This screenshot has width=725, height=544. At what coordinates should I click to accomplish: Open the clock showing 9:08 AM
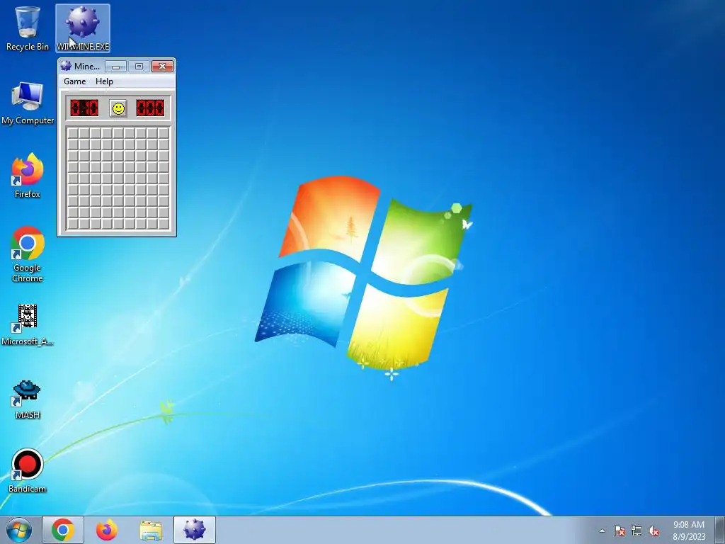click(x=689, y=531)
